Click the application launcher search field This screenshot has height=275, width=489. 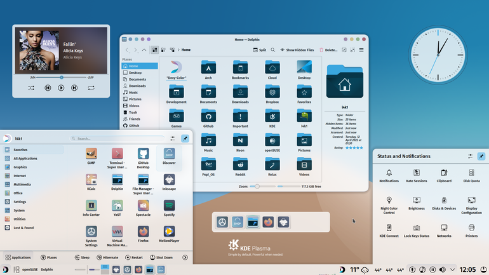point(117,138)
